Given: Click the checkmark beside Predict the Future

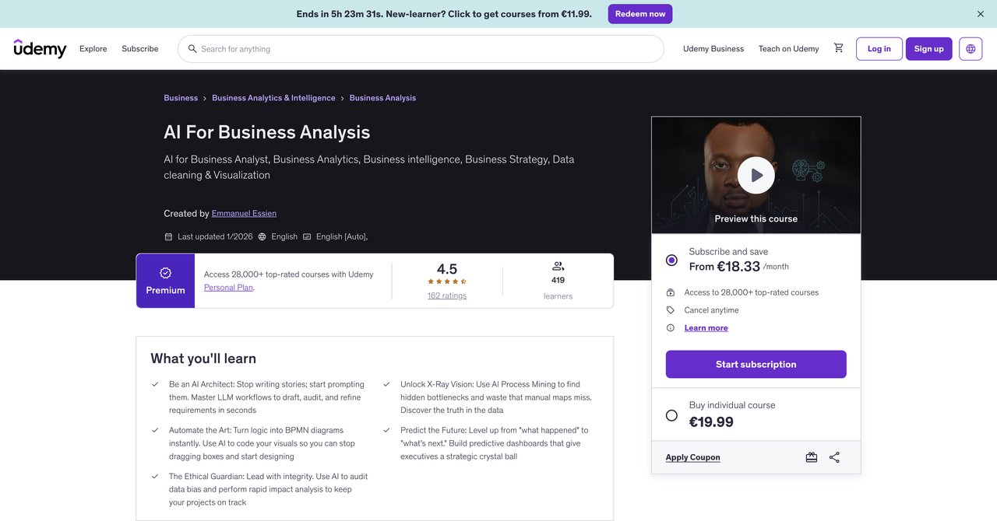Looking at the screenshot, I should [x=386, y=430].
